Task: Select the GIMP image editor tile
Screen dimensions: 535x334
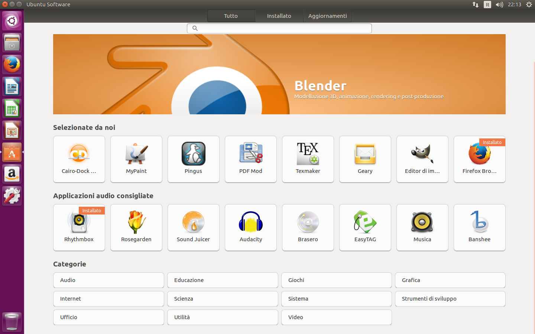Action: click(422, 159)
